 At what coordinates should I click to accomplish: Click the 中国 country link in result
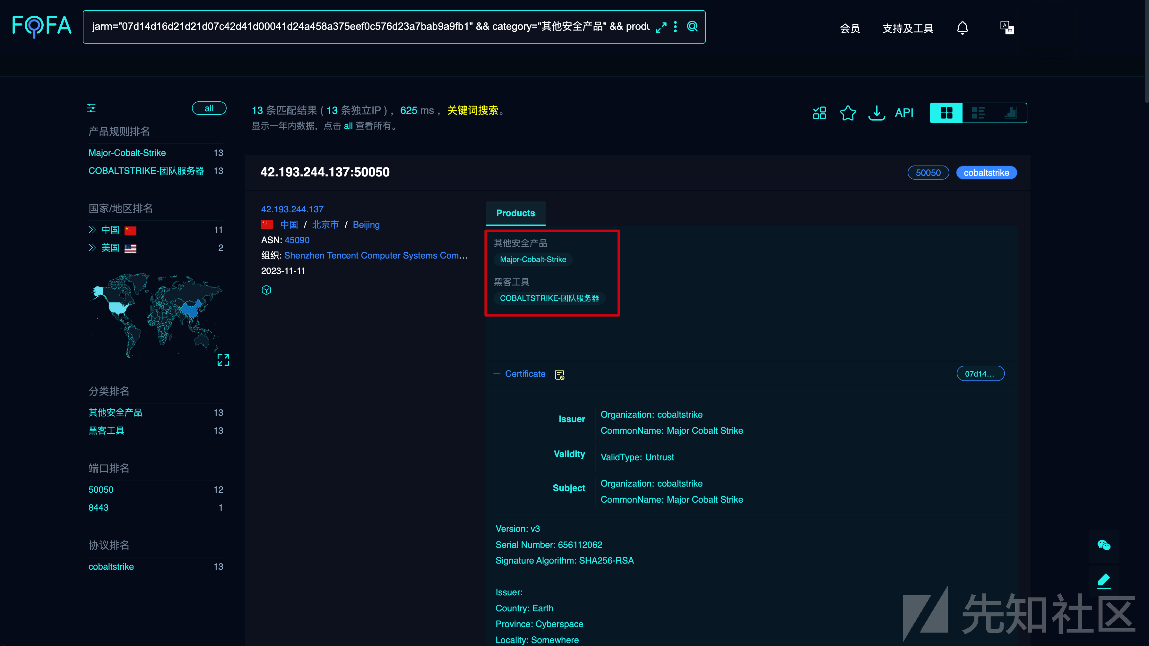pyautogui.click(x=289, y=225)
